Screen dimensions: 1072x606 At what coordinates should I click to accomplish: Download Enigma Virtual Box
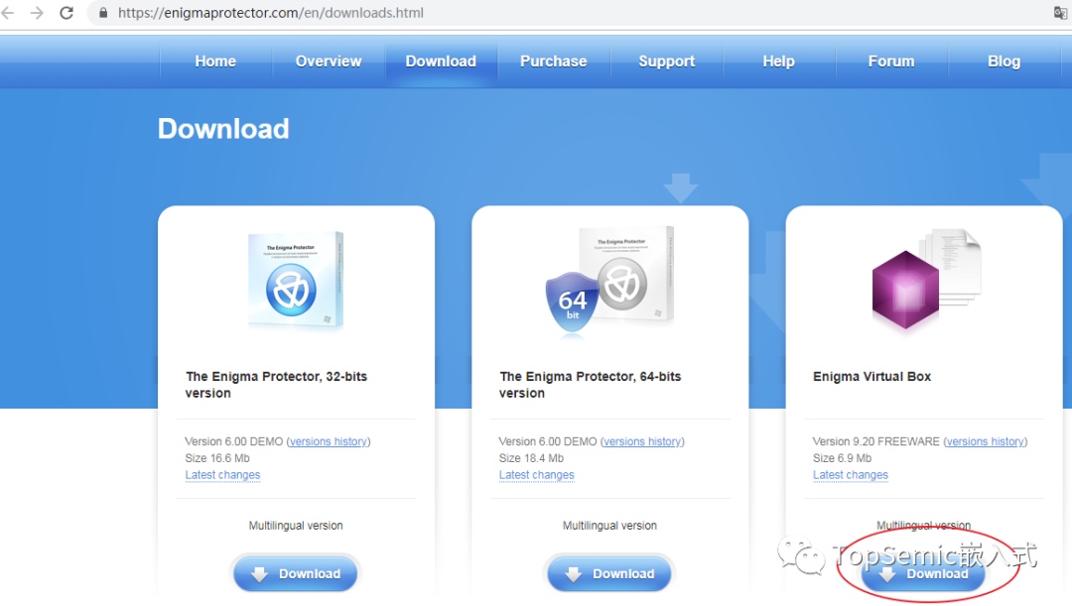click(x=923, y=574)
